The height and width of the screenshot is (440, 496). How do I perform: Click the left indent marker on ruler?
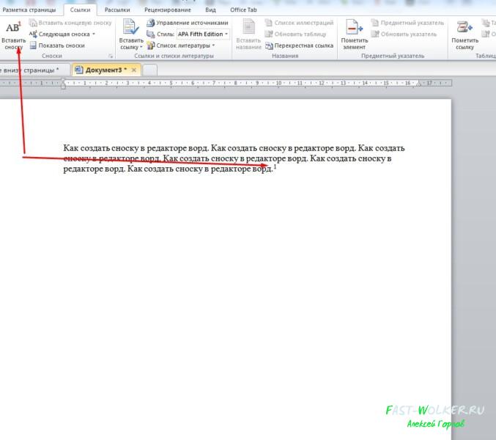click(x=63, y=86)
